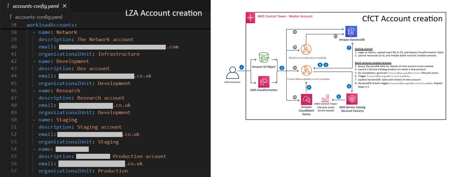The height and width of the screenshot is (177, 450).
Task: Switch to the accounts-config.yaml tab
Action: pos(36,6)
